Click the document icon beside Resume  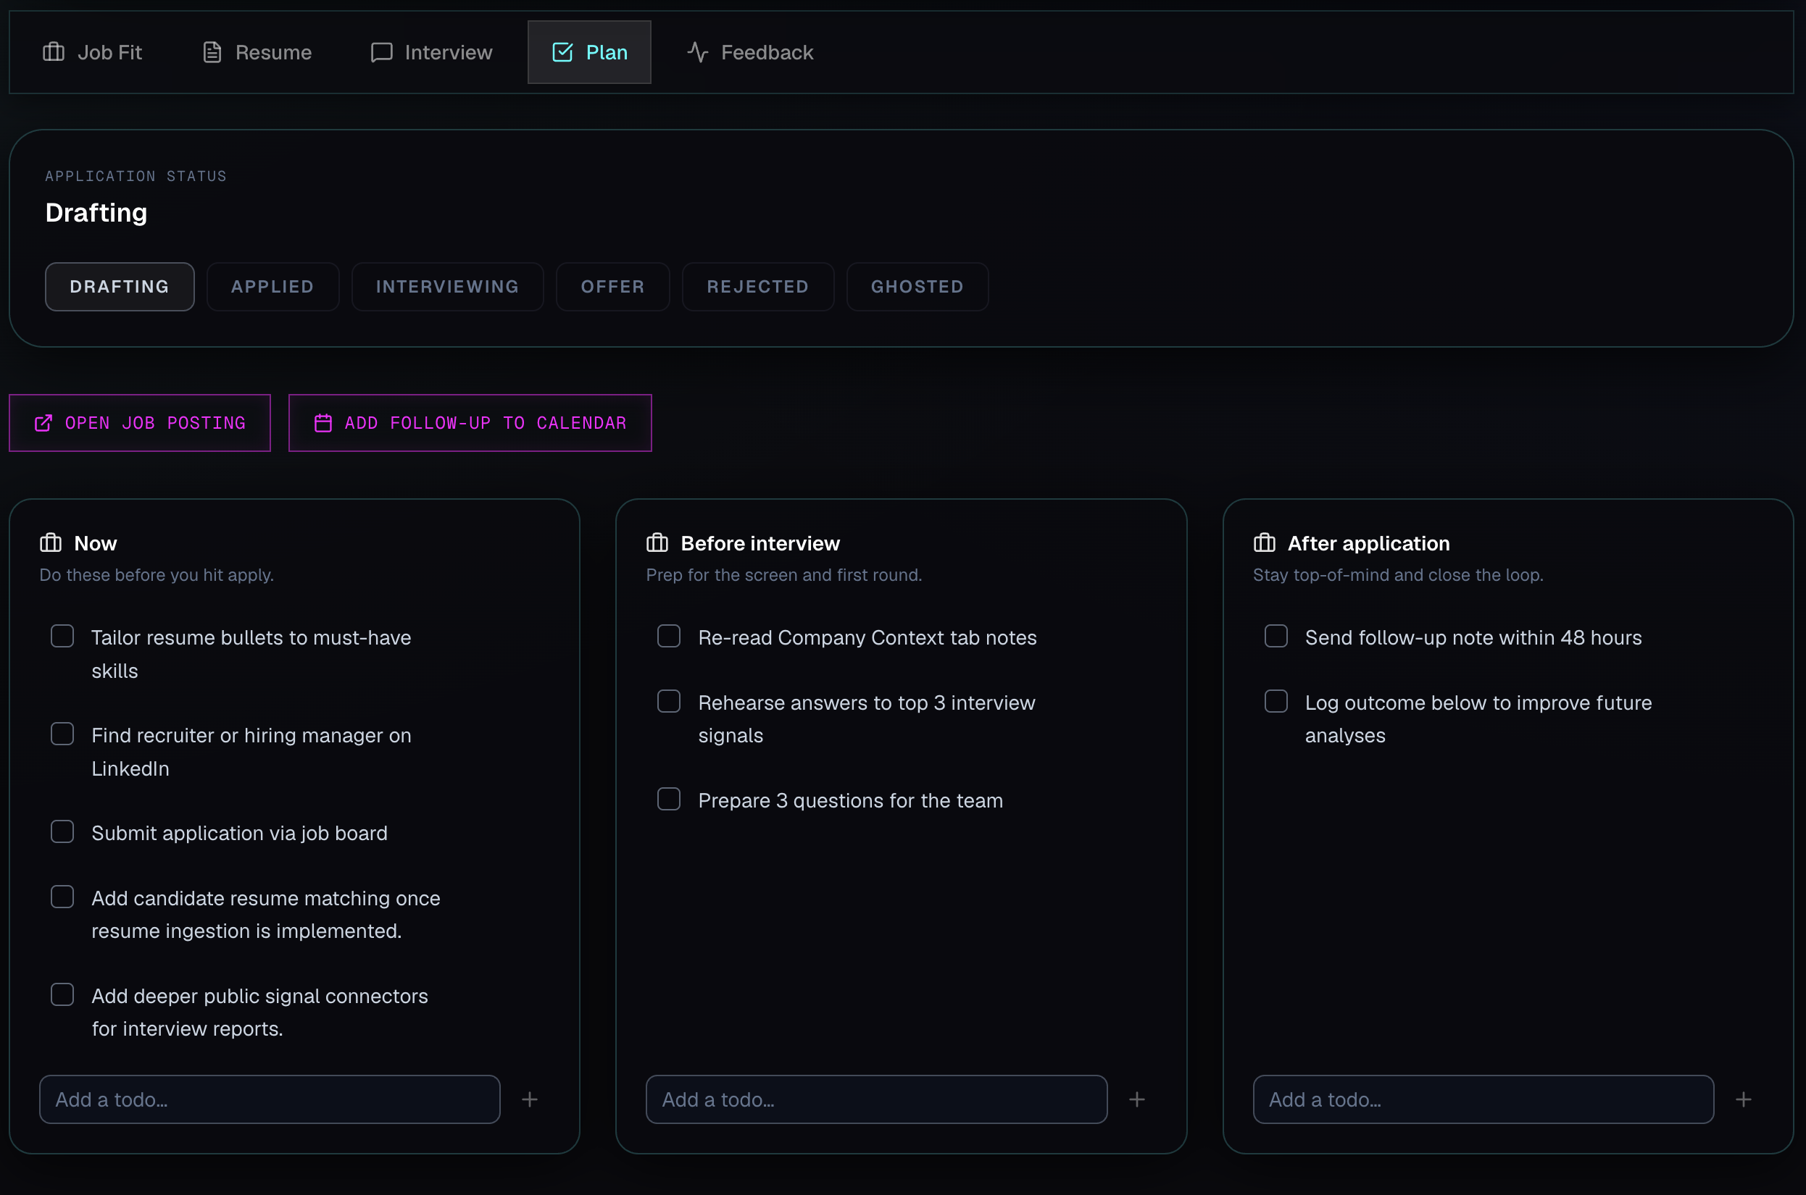coord(212,52)
